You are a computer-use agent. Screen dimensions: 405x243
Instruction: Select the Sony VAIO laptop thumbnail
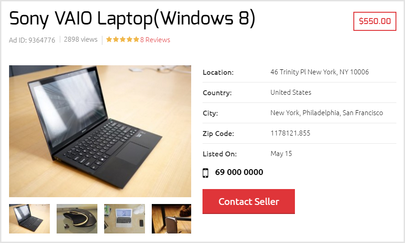point(29,219)
